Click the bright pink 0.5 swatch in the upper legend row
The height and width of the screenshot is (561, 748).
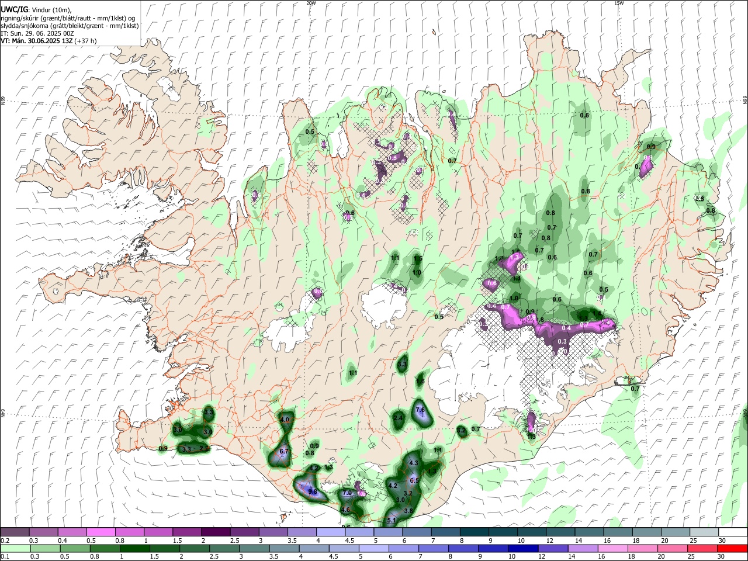101,532
